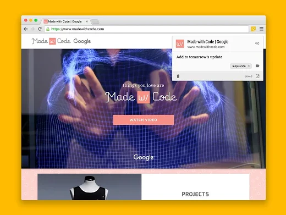The image size is (286, 215).
Task: Click the green maximize window button
Action: point(36,20)
